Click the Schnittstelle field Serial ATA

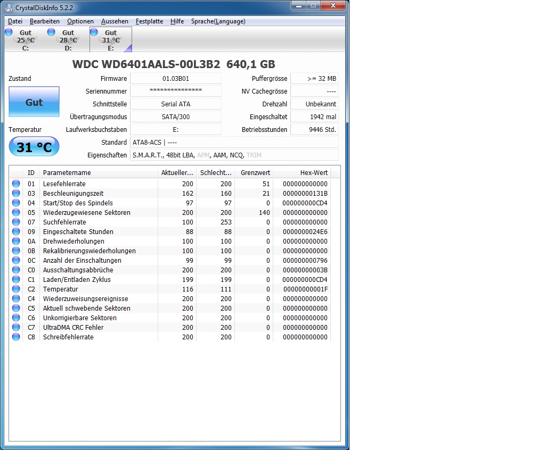point(176,104)
